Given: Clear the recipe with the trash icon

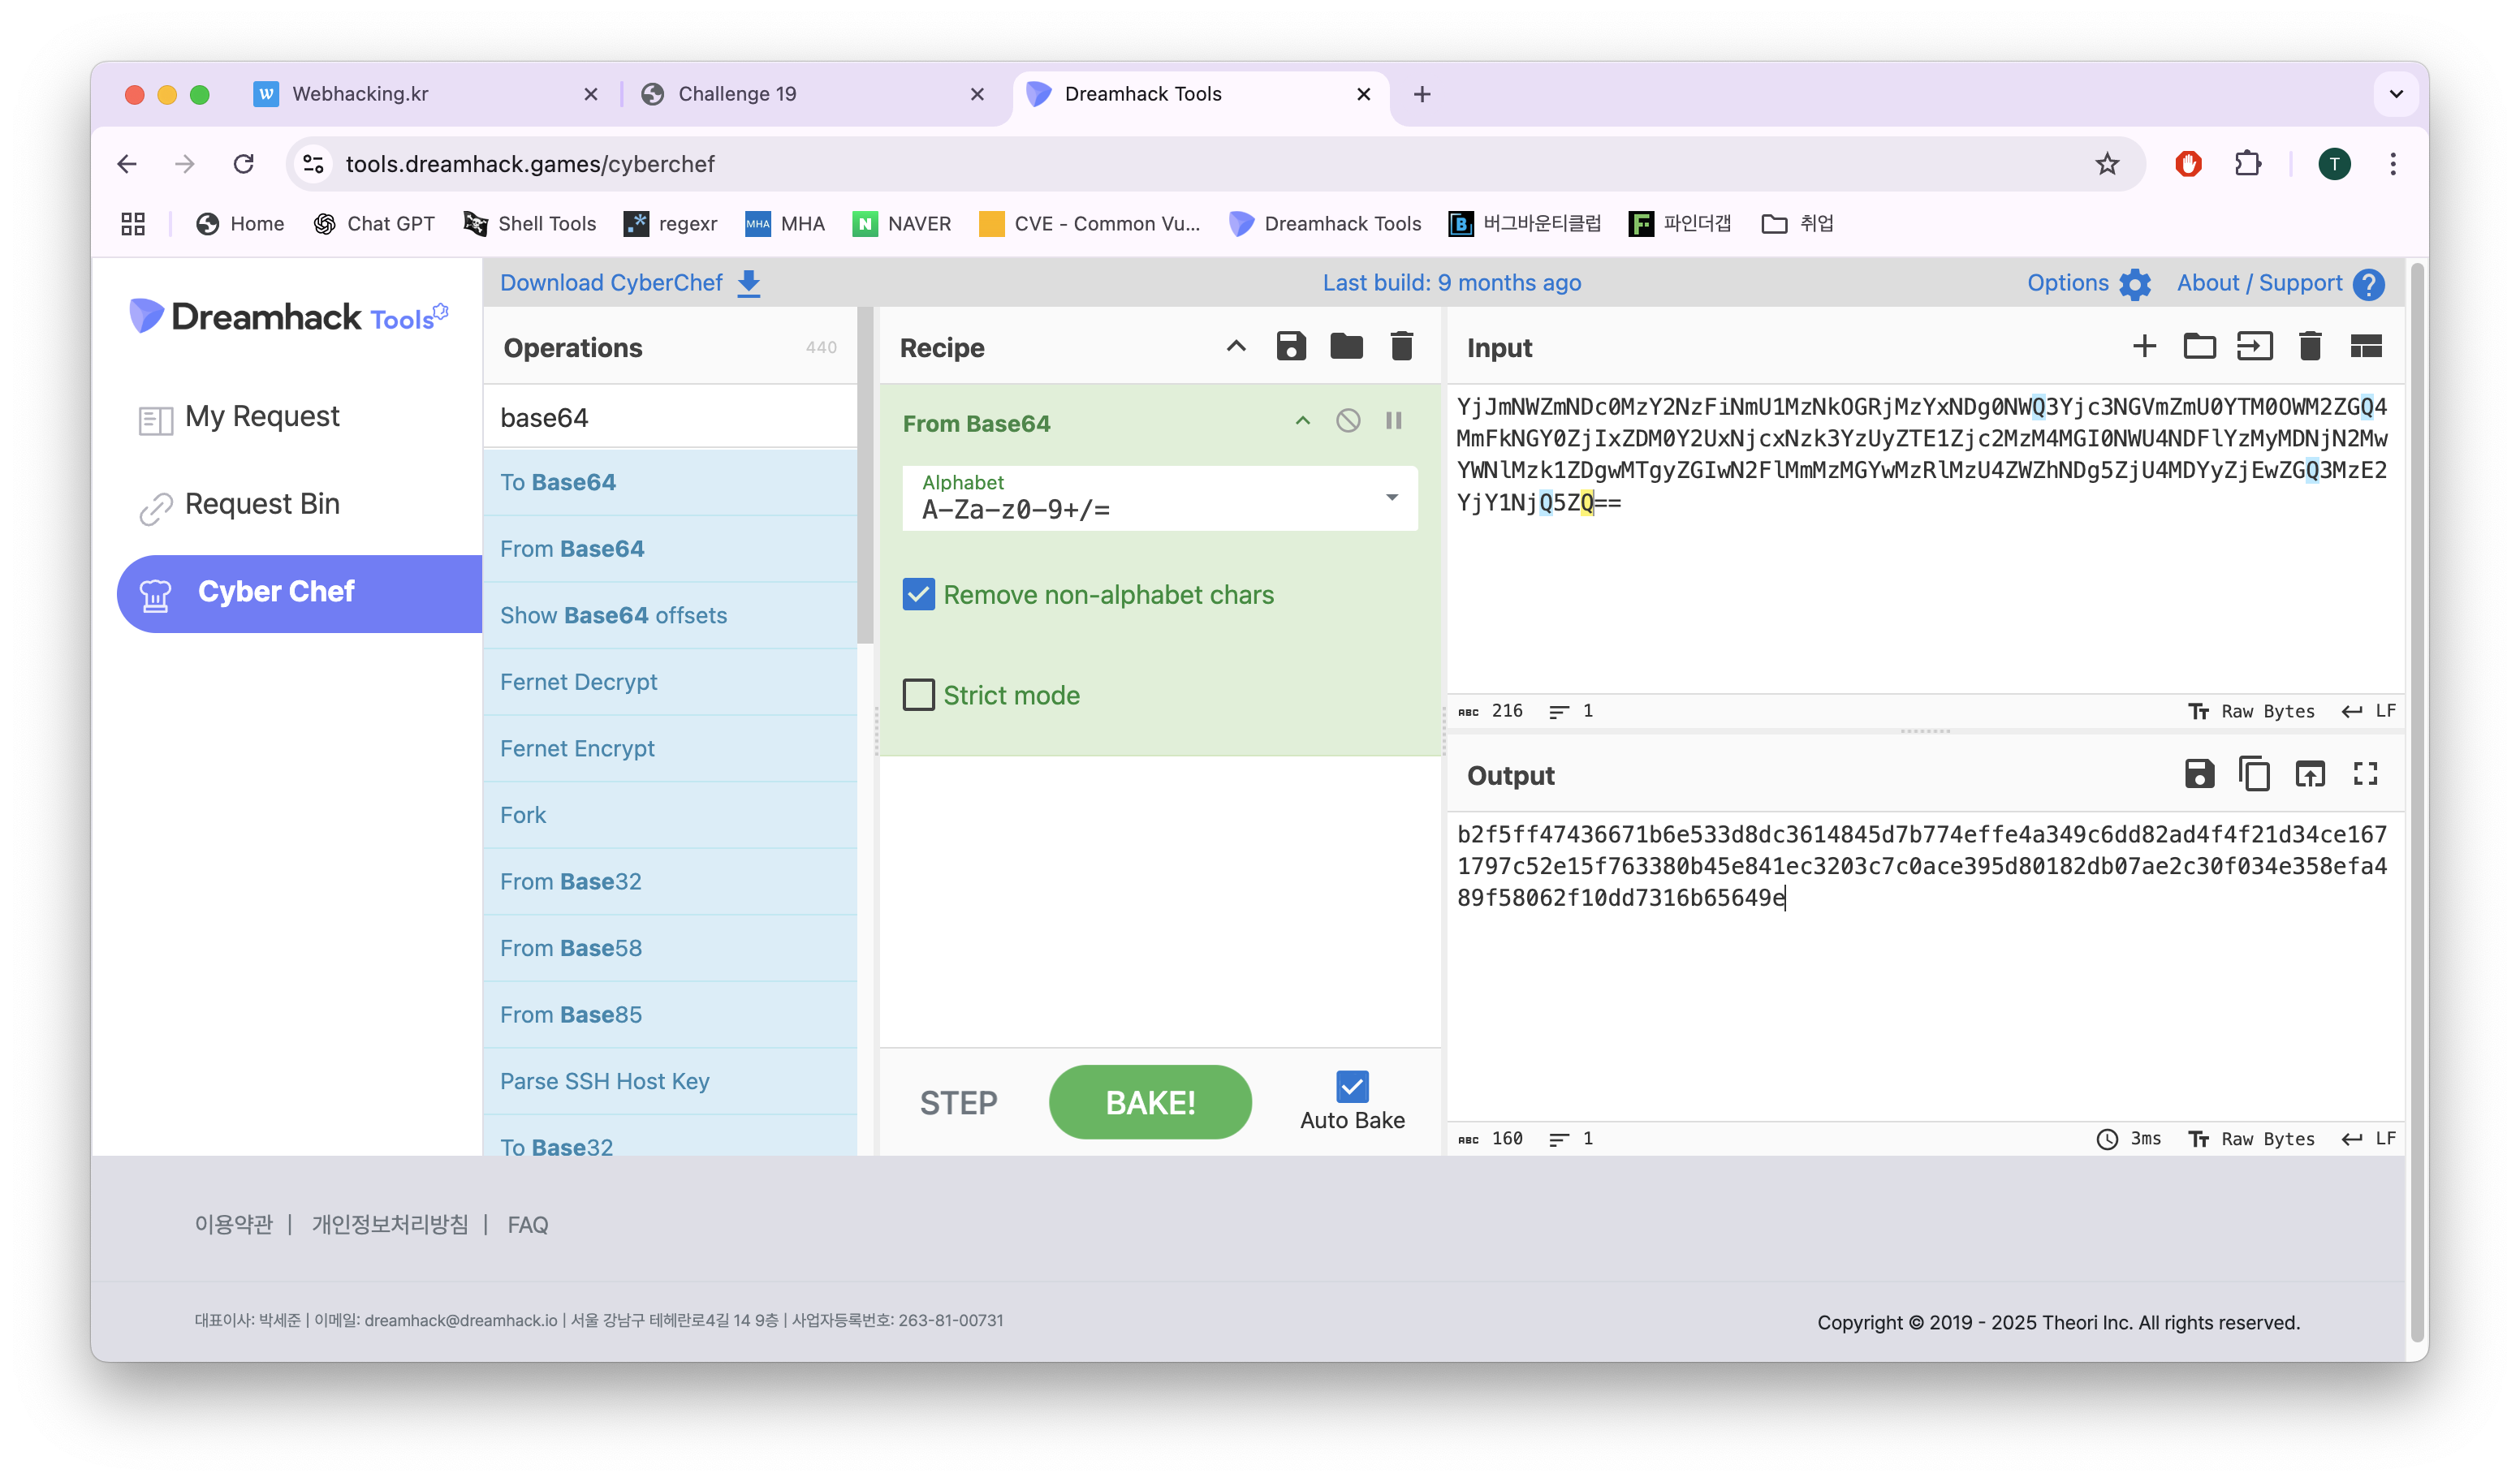Looking at the screenshot, I should 1401,347.
